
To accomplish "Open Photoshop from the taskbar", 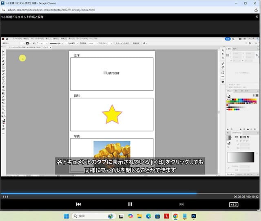I will 194,216.
